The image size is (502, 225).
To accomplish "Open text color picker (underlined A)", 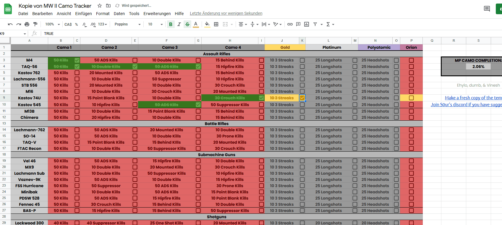I will 196,24.
